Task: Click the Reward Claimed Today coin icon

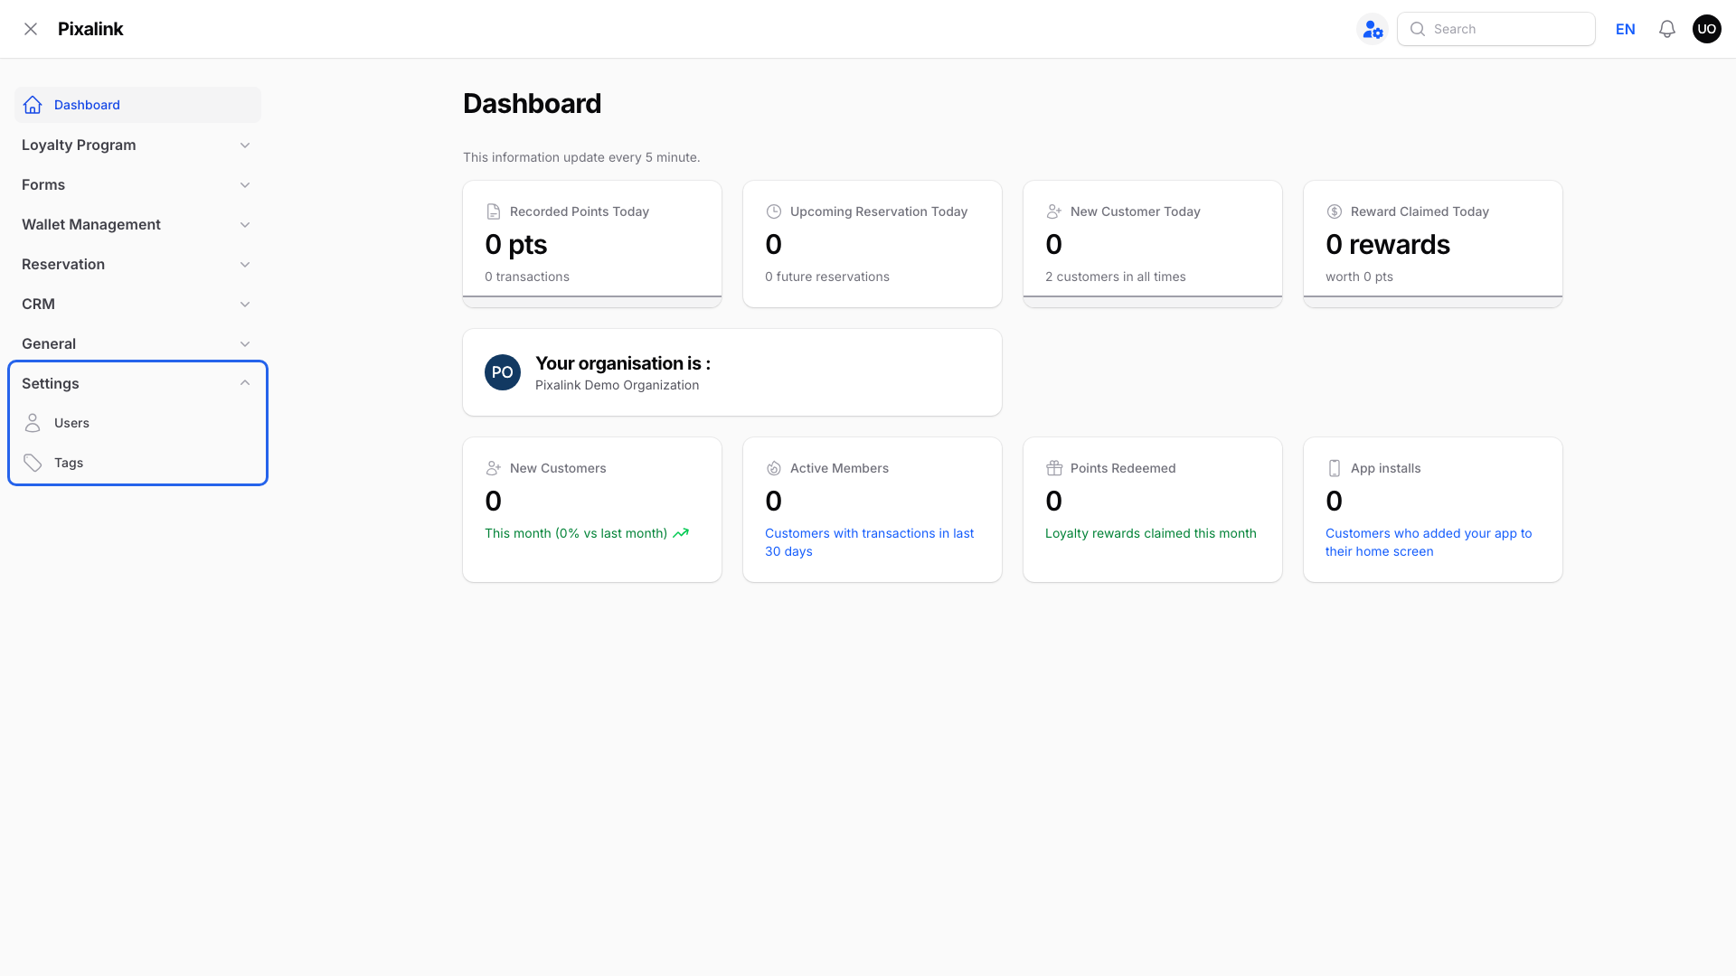Action: 1335,211
